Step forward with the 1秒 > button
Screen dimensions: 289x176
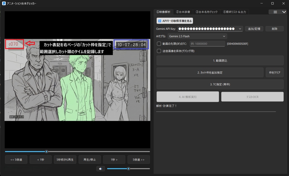click(114, 160)
